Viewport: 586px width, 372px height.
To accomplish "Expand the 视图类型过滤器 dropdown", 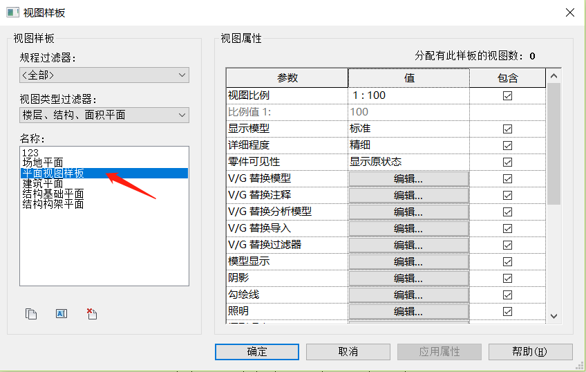I will click(x=104, y=115).
